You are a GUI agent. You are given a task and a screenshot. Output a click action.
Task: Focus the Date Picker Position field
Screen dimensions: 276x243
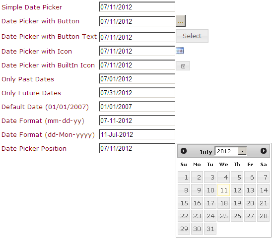(x=137, y=148)
